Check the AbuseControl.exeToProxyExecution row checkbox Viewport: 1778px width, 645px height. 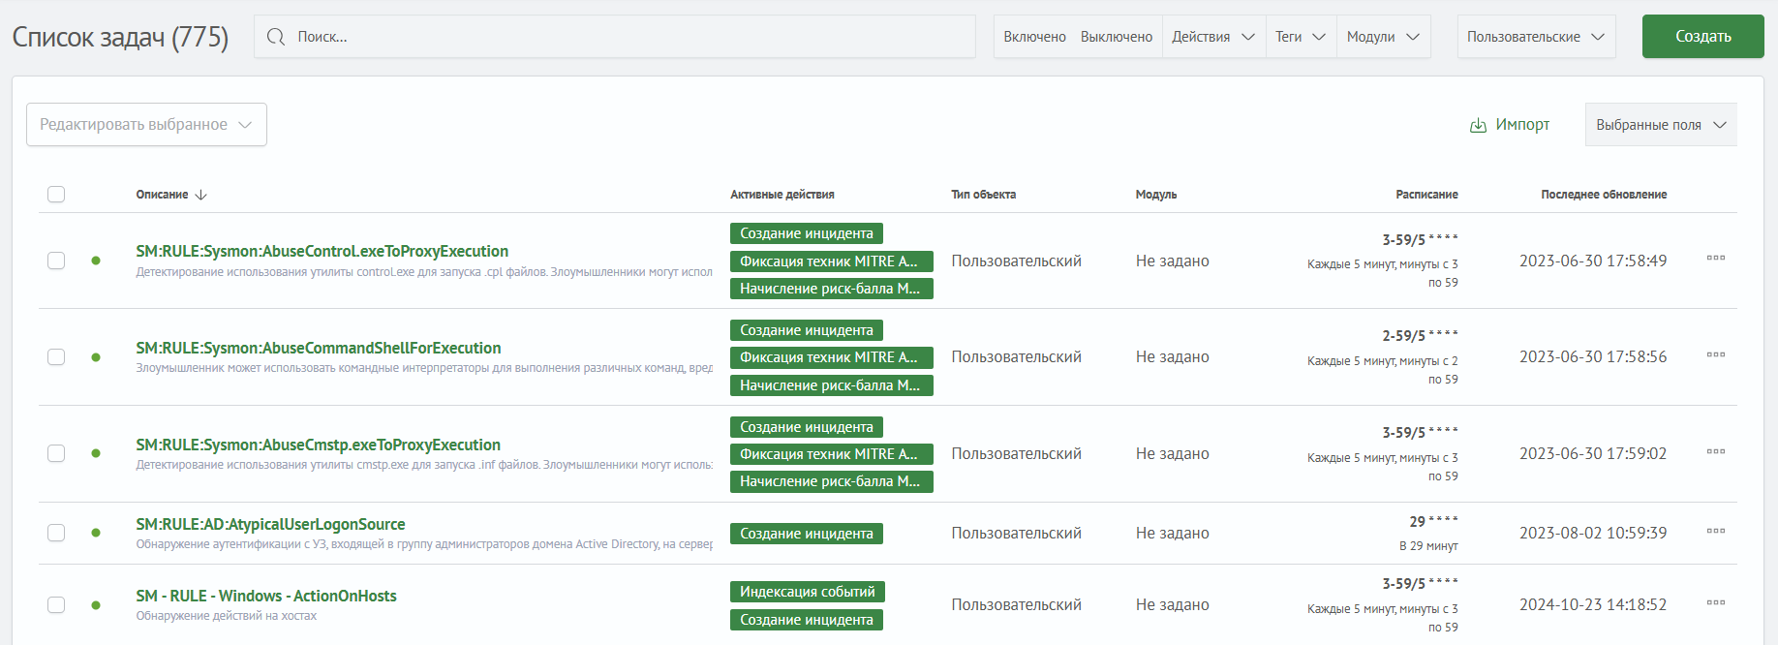click(x=56, y=261)
